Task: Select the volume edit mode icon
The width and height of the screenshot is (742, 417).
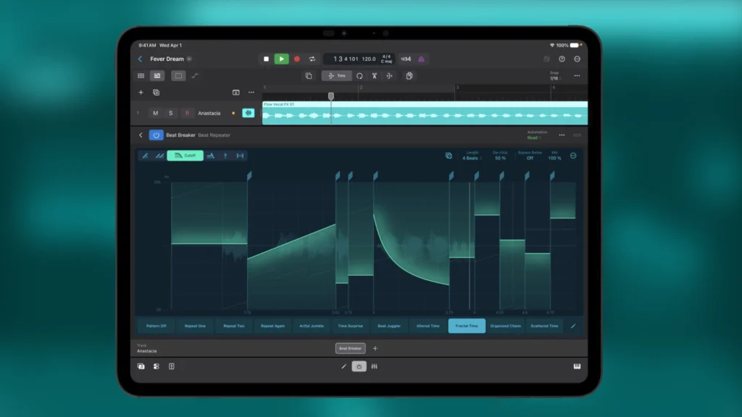Action: point(225,156)
